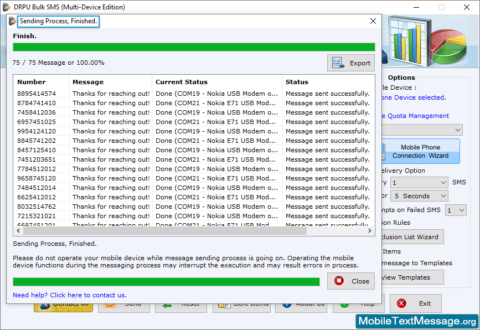Select row with number 7784512012
The height and width of the screenshot is (330, 480).
click(194, 169)
